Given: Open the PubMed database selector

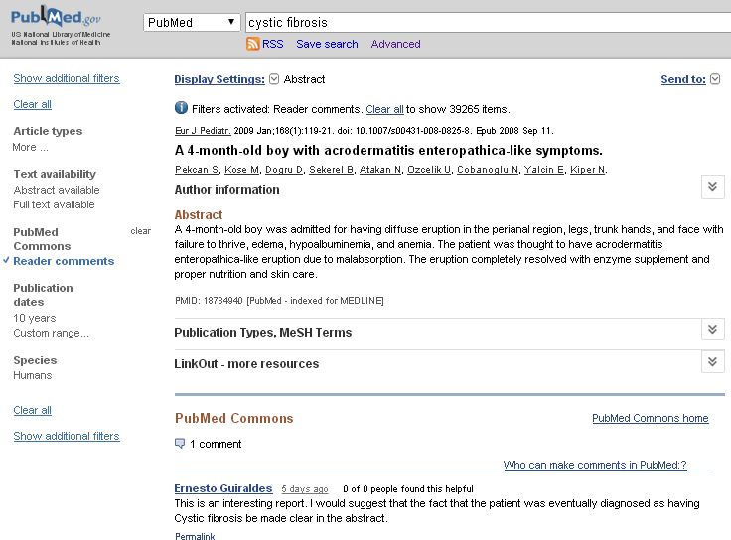Looking at the screenshot, I should pos(192,22).
